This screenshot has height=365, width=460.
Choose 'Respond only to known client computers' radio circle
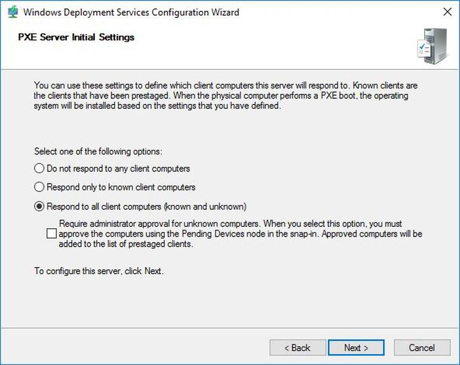point(39,187)
